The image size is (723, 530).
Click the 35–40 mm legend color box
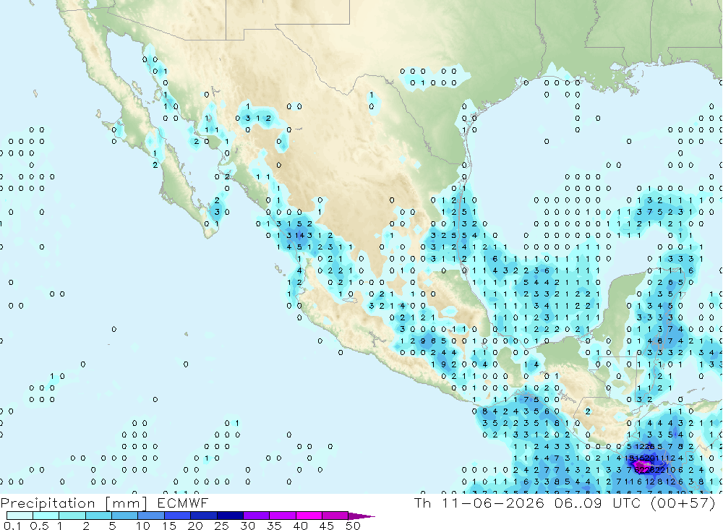coord(283,516)
